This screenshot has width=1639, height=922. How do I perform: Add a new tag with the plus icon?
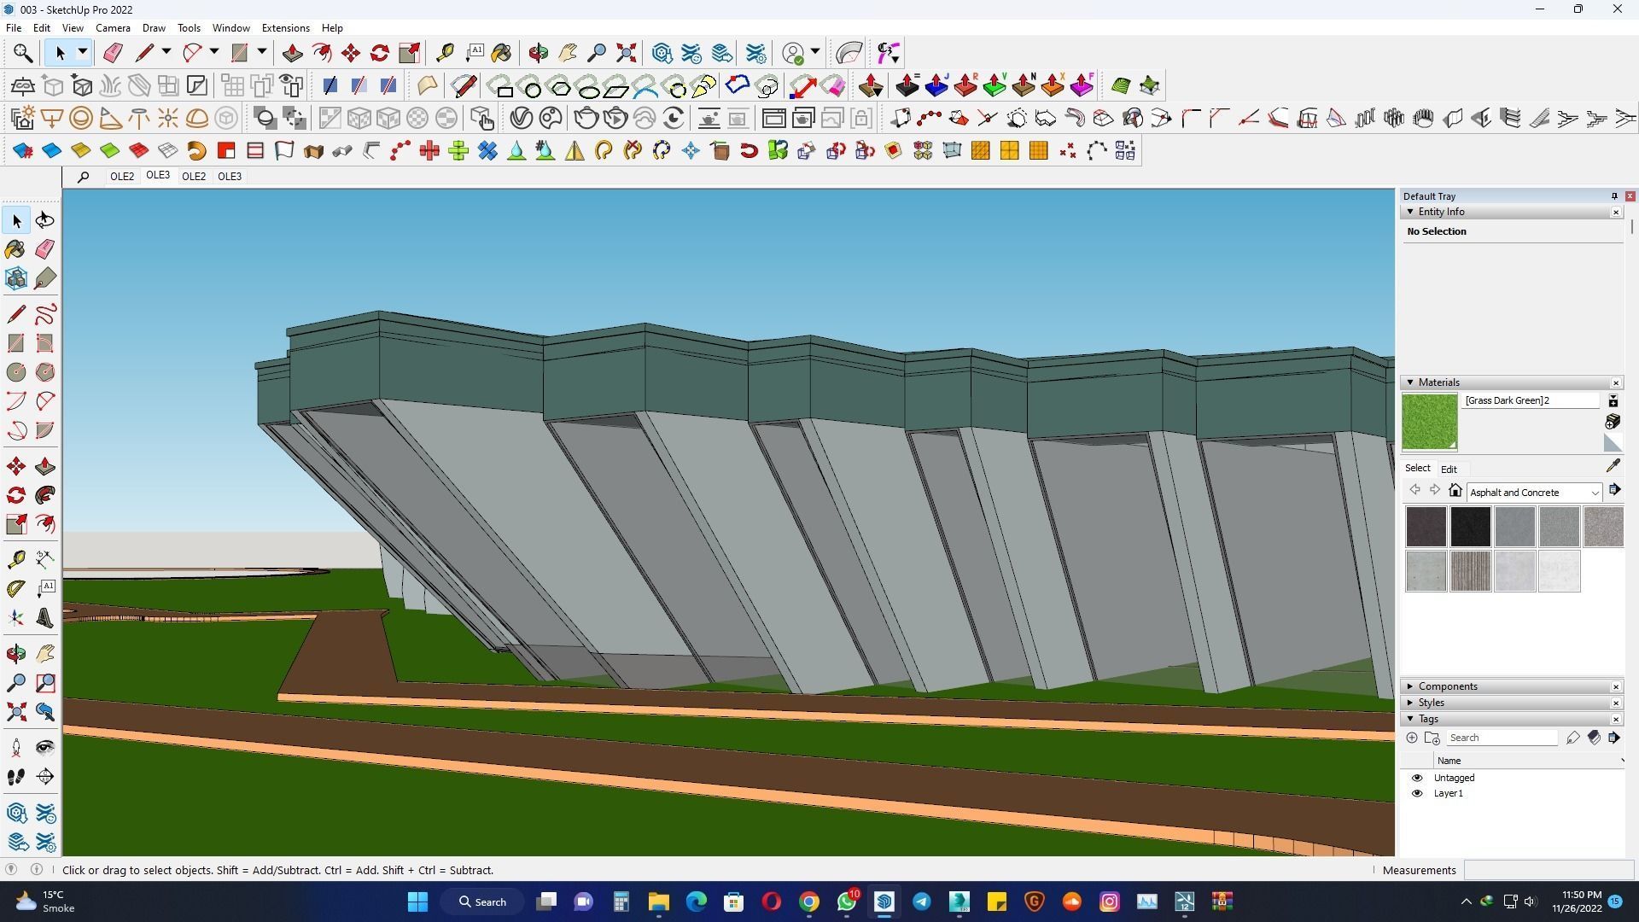1412,738
